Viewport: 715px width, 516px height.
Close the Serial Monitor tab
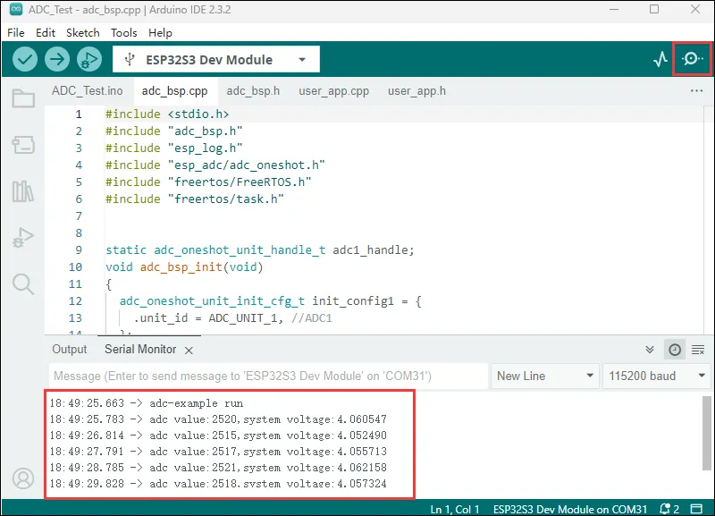[189, 350]
